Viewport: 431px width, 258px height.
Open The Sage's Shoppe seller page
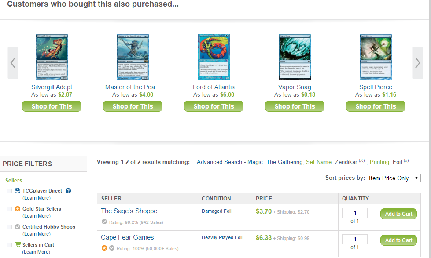click(129, 211)
